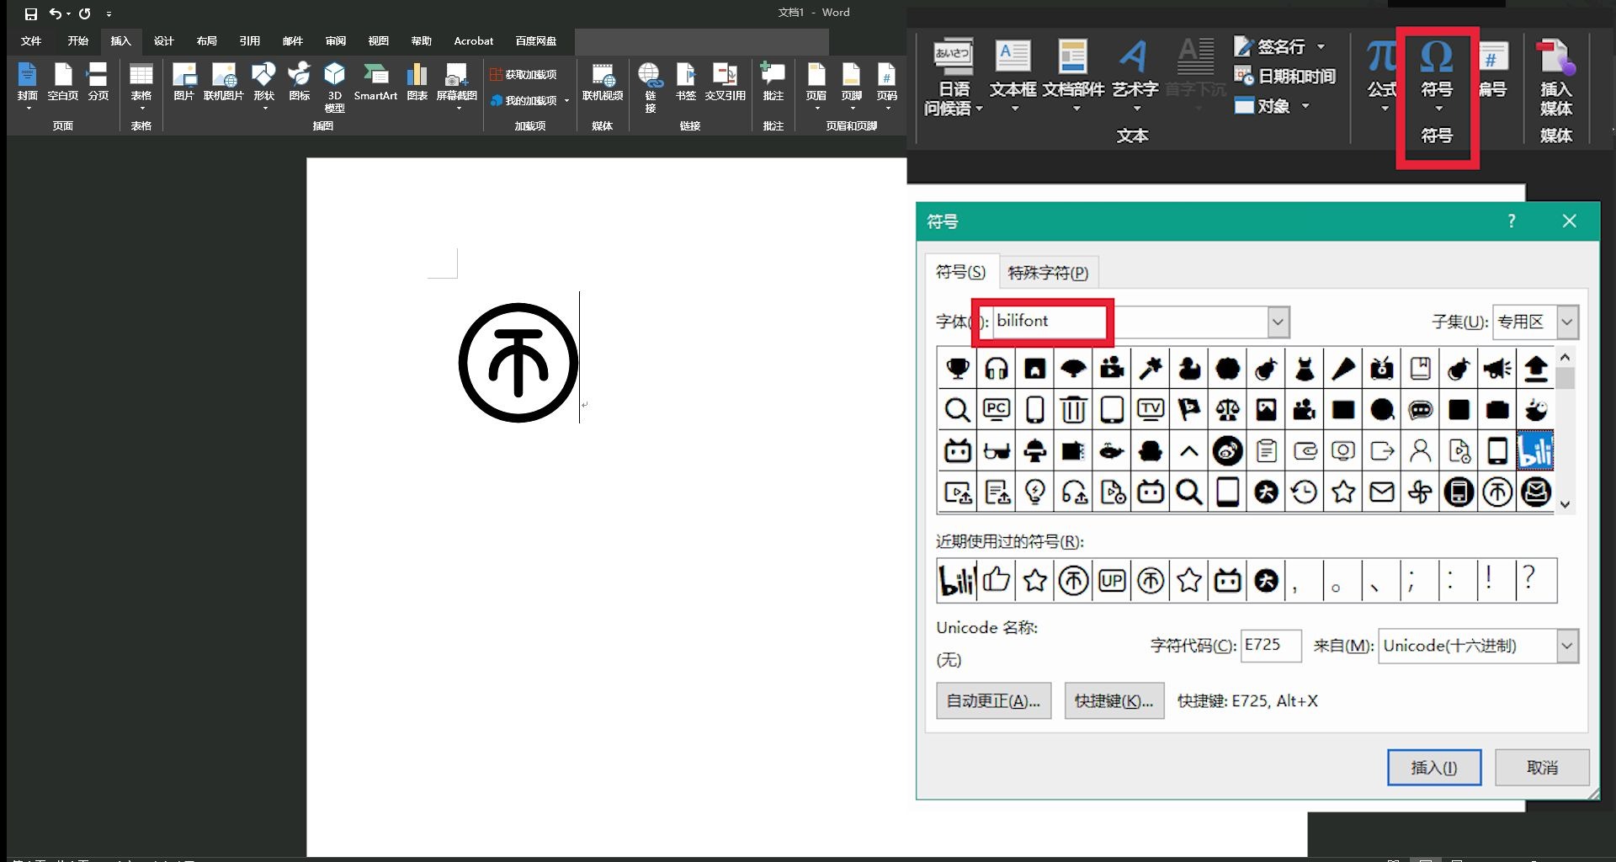The width and height of the screenshot is (1616, 862).
Task: Insert a cover page via 封面
Action: pyautogui.click(x=28, y=82)
